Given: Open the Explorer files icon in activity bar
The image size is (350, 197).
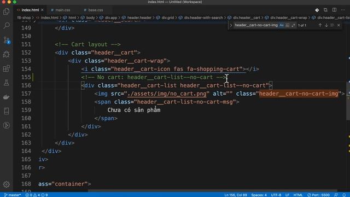Looking at the screenshot, I should [x=6, y=11].
